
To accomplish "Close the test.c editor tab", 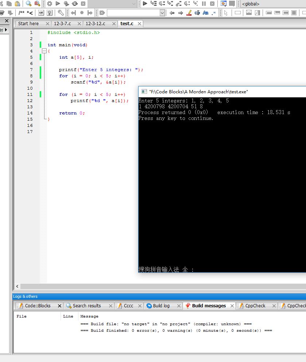I will coord(139,24).
